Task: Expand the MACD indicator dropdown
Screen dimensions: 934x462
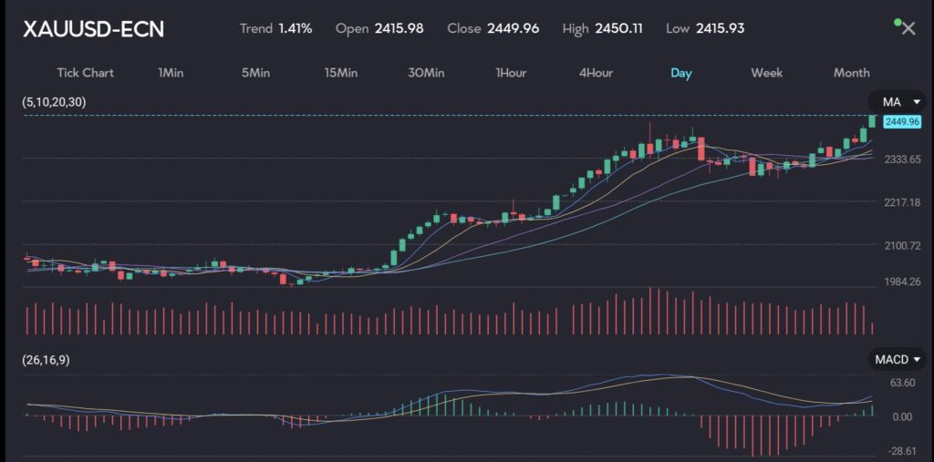Action: 898,360
